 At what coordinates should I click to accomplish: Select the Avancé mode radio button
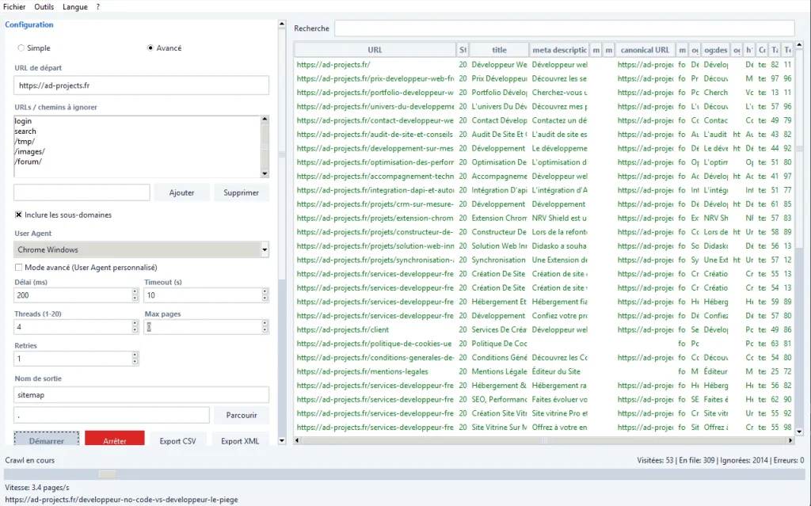(x=150, y=48)
